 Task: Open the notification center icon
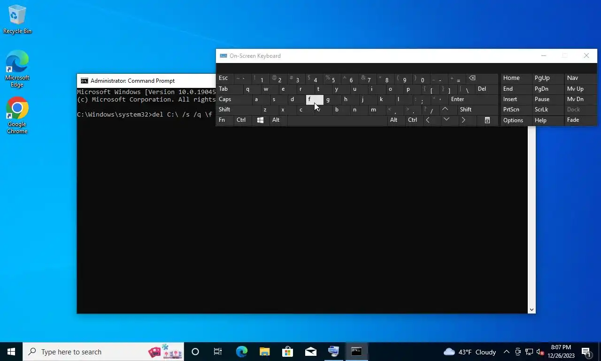pyautogui.click(x=586, y=352)
